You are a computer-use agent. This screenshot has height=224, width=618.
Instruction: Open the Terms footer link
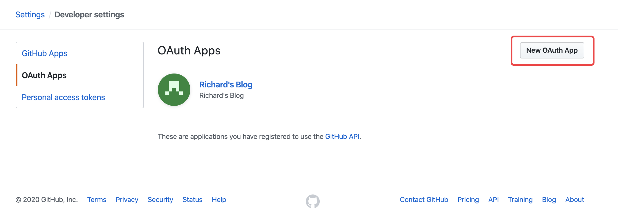[x=97, y=200]
